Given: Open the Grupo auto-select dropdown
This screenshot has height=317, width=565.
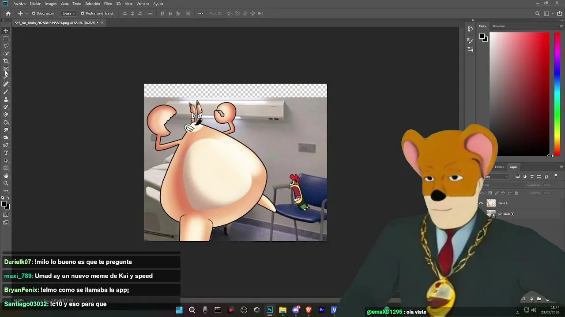Looking at the screenshot, I should point(68,14).
